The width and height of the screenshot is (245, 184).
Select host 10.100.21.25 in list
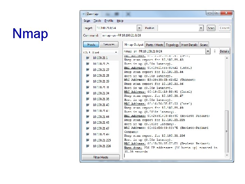(101, 64)
